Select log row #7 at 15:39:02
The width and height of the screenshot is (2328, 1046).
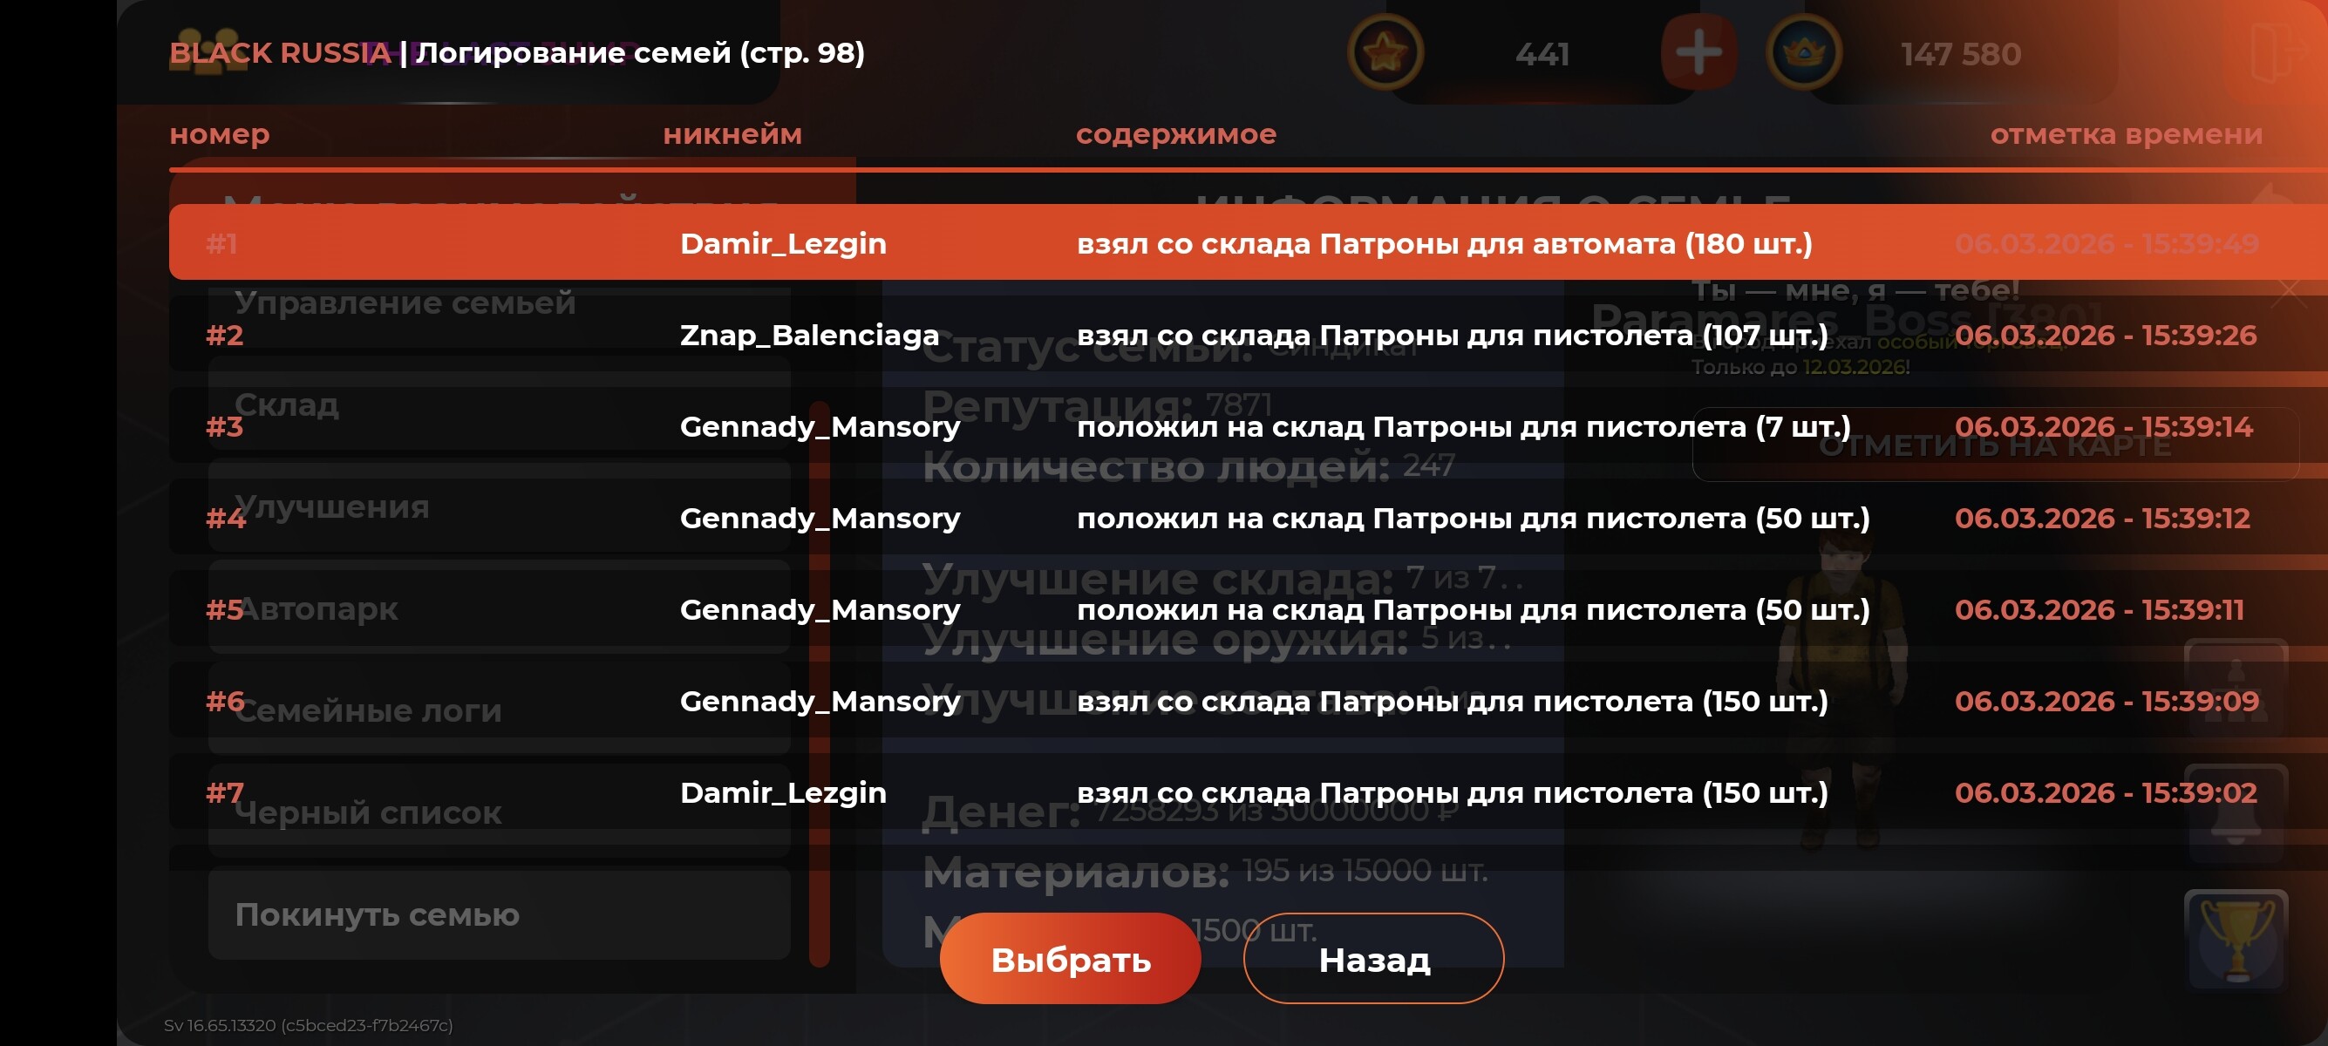(x=1247, y=792)
